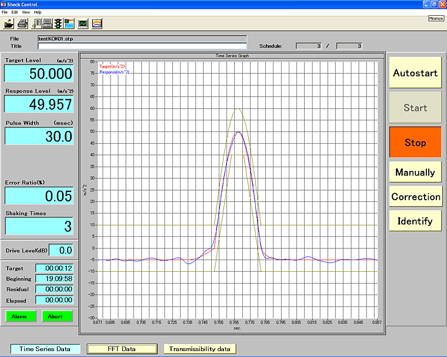Click the Target time 00:00:12
The width and height of the screenshot is (447, 357).
[x=54, y=268]
